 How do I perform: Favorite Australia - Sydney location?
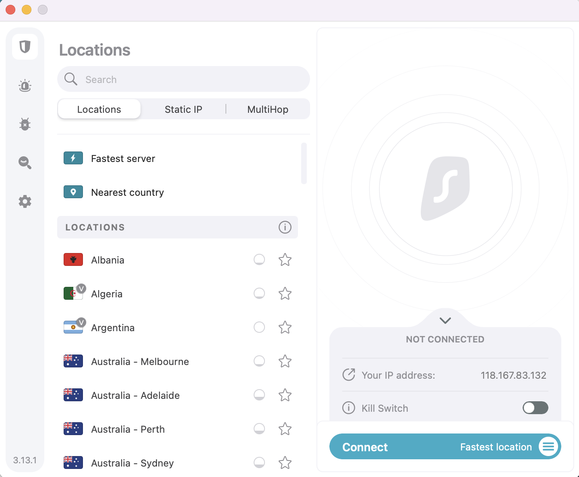coord(285,463)
